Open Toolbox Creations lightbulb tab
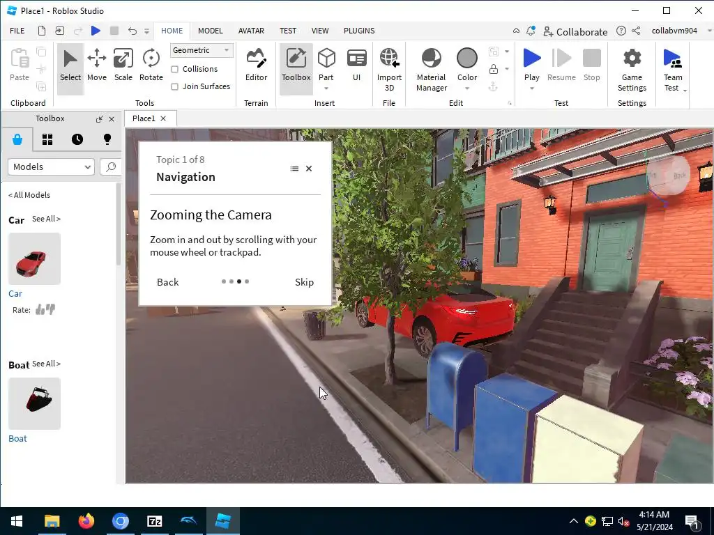714x535 pixels. click(x=107, y=139)
